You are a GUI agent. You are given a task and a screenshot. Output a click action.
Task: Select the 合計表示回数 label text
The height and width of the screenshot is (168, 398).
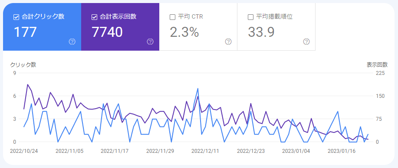[x=118, y=17]
